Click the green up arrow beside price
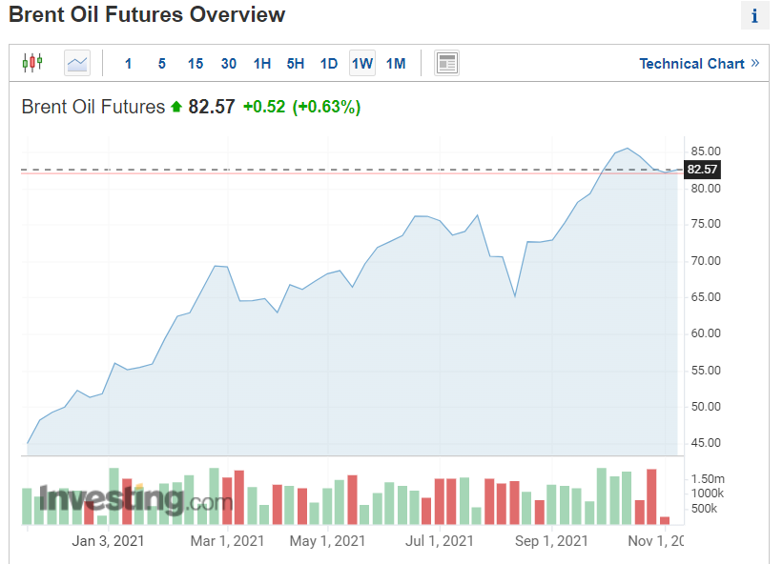This screenshot has width=783, height=564. click(x=176, y=108)
